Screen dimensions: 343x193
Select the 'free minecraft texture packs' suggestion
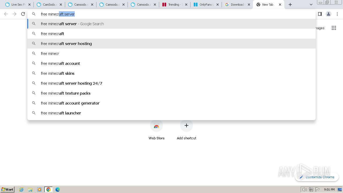(x=171, y=93)
